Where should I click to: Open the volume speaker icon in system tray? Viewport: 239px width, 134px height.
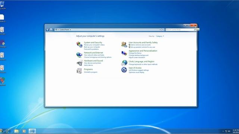[x=229, y=131]
